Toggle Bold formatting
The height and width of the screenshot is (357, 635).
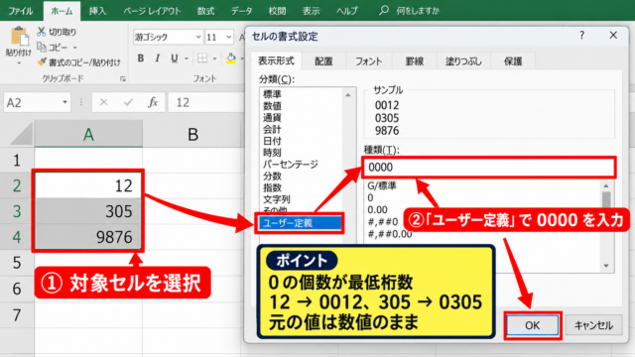coord(141,59)
